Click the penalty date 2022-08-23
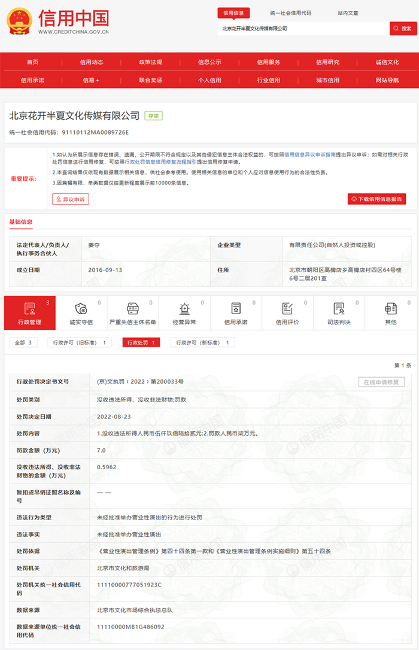The width and height of the screenshot is (419, 650). (x=114, y=417)
